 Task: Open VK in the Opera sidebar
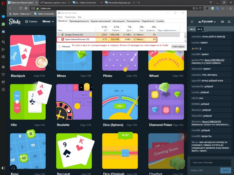[x=3, y=32]
